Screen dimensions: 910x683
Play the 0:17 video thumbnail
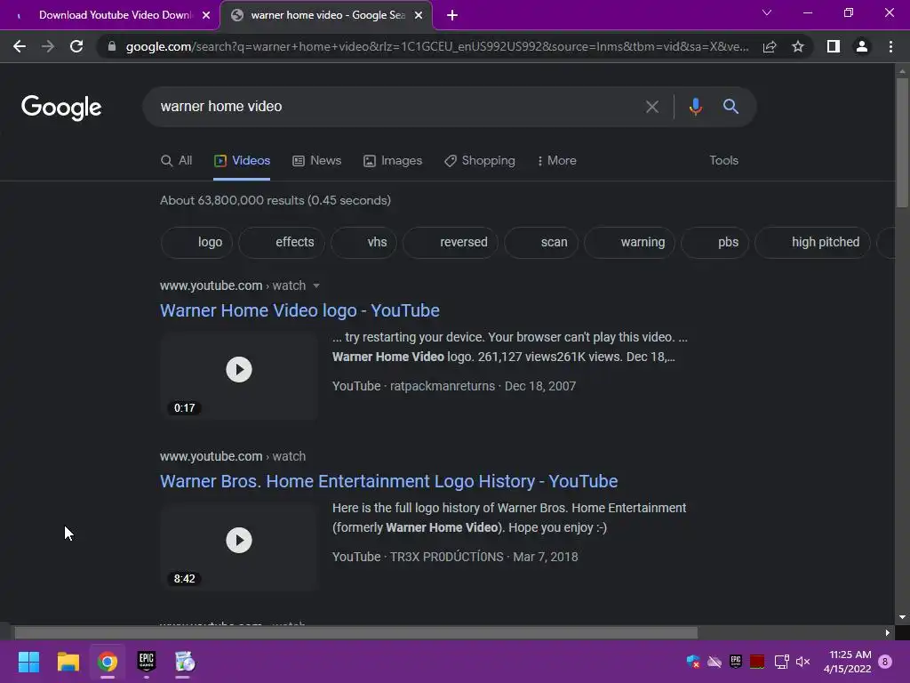[238, 376]
